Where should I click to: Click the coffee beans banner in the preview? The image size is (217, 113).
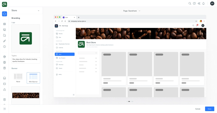(x=141, y=33)
